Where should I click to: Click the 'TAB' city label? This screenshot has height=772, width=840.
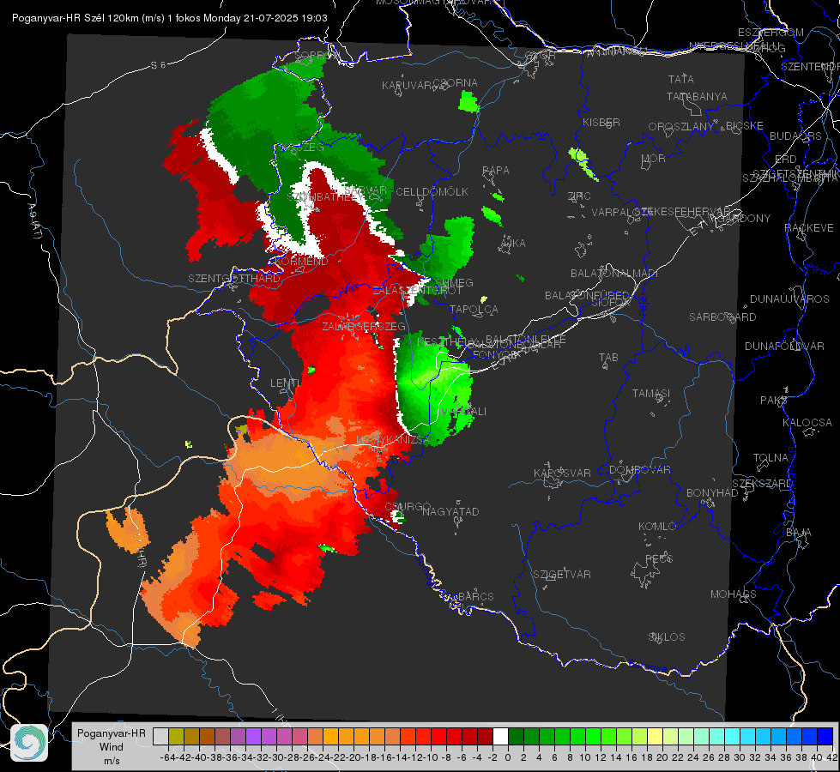click(608, 358)
